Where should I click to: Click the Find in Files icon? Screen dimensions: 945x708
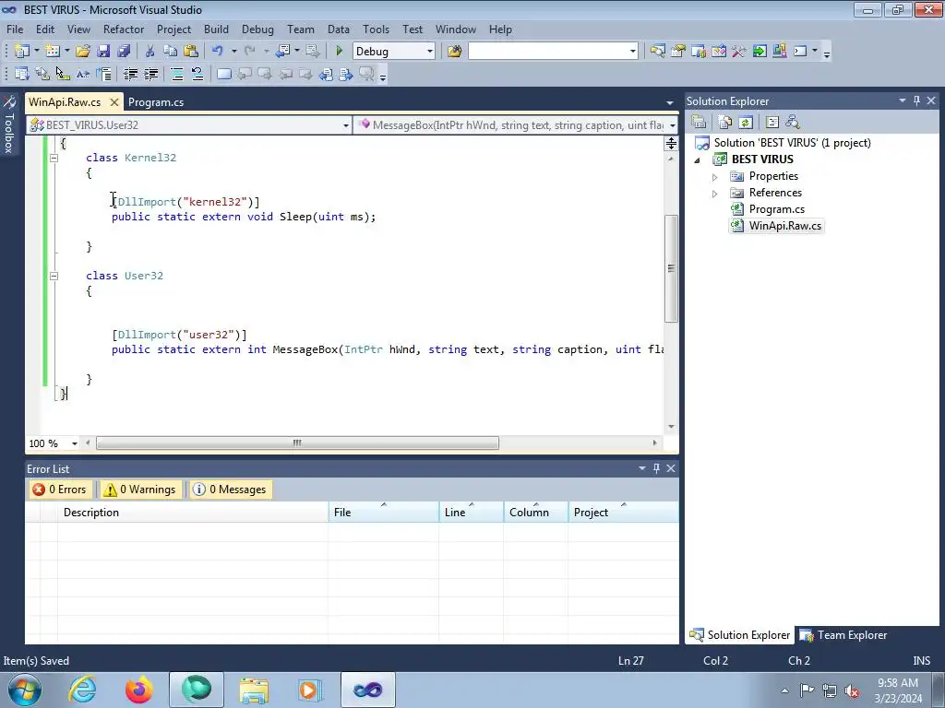pos(455,52)
